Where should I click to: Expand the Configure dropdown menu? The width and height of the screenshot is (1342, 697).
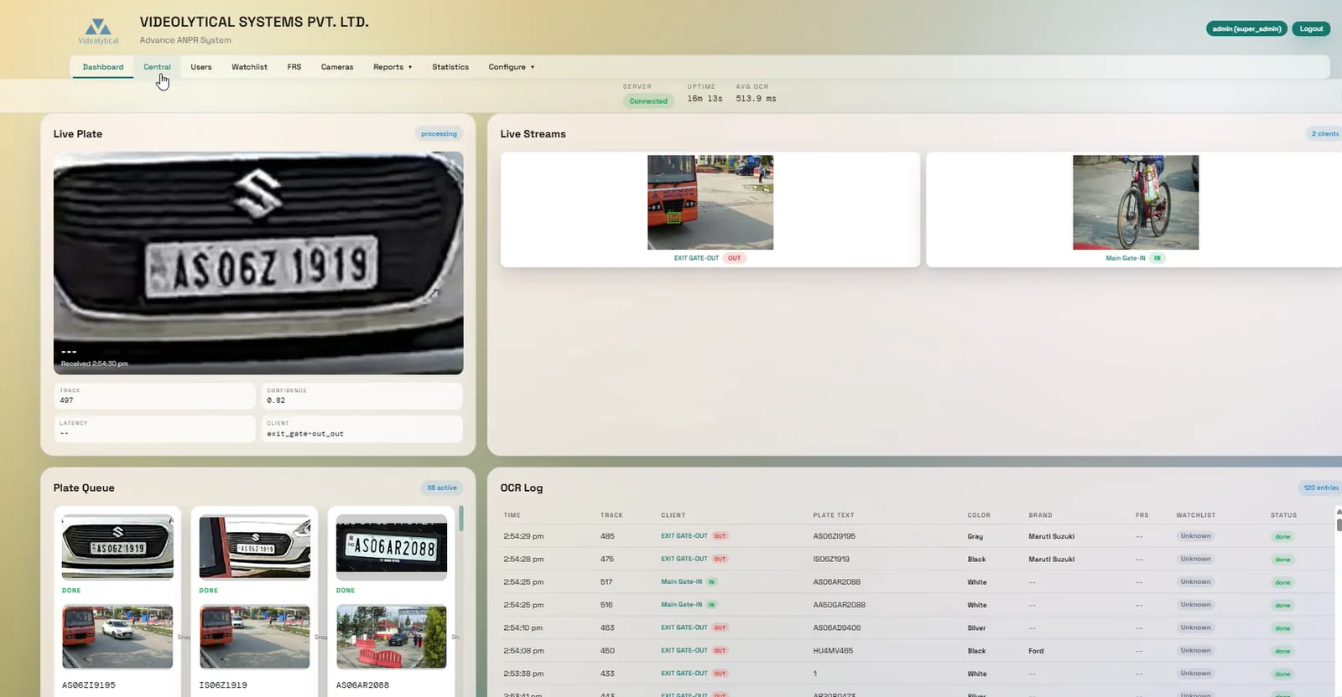[512, 67]
